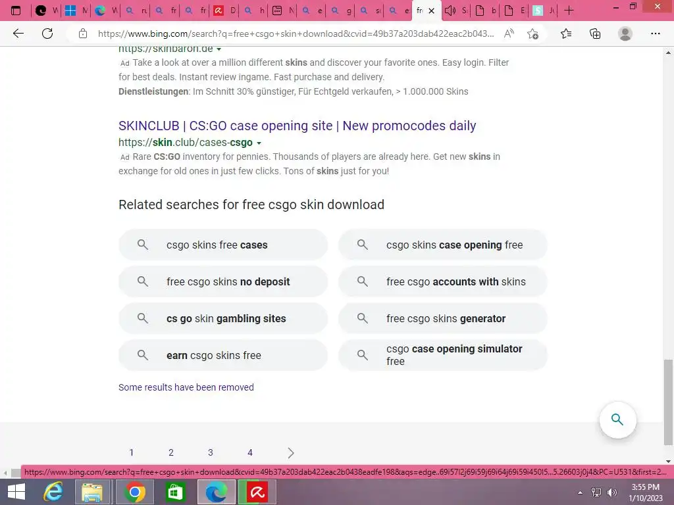Viewport: 674px width, 505px height.
Task: Open a new tab with plus icon
Action: click(x=569, y=11)
